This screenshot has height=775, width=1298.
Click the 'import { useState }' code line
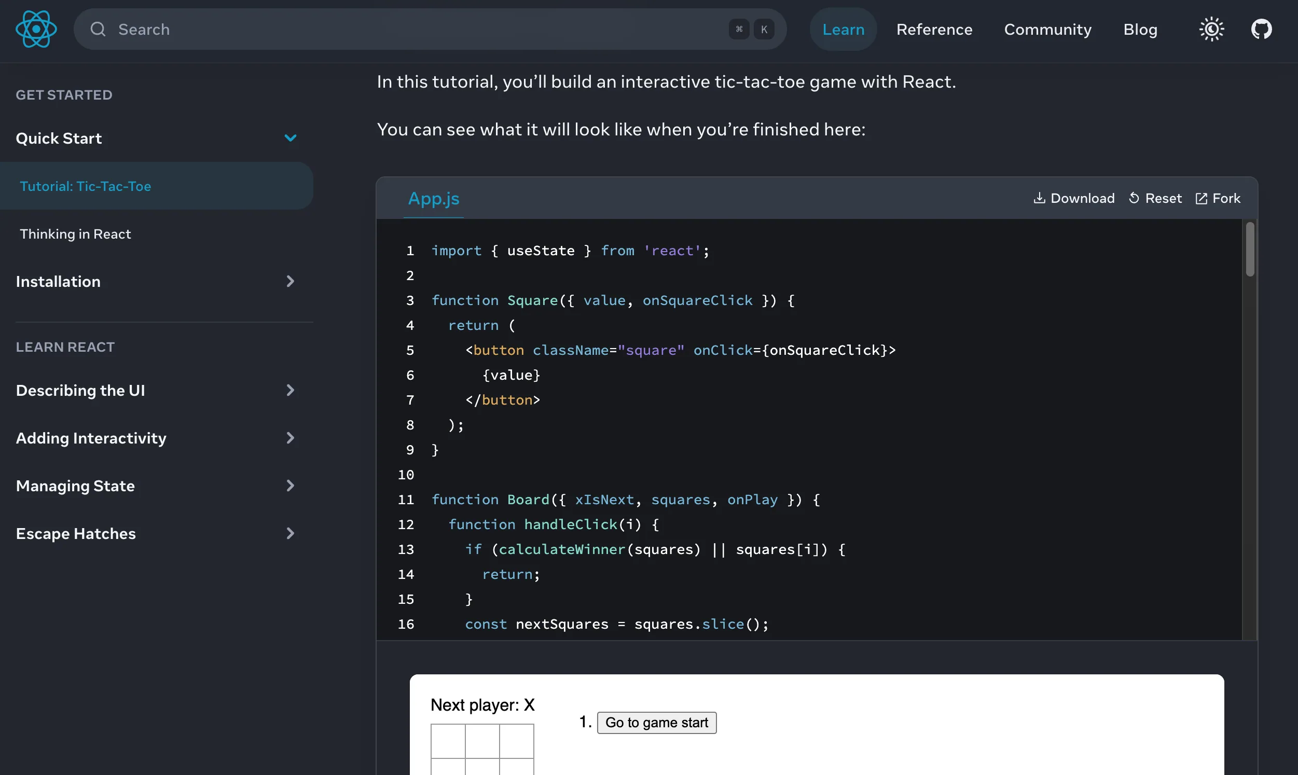tap(570, 251)
